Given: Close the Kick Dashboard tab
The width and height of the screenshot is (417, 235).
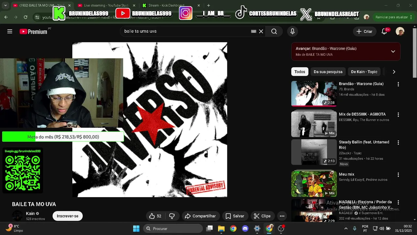Looking at the screenshot, I should [x=199, y=5].
